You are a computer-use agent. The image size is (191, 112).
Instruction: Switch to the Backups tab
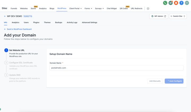pos(59,22)
